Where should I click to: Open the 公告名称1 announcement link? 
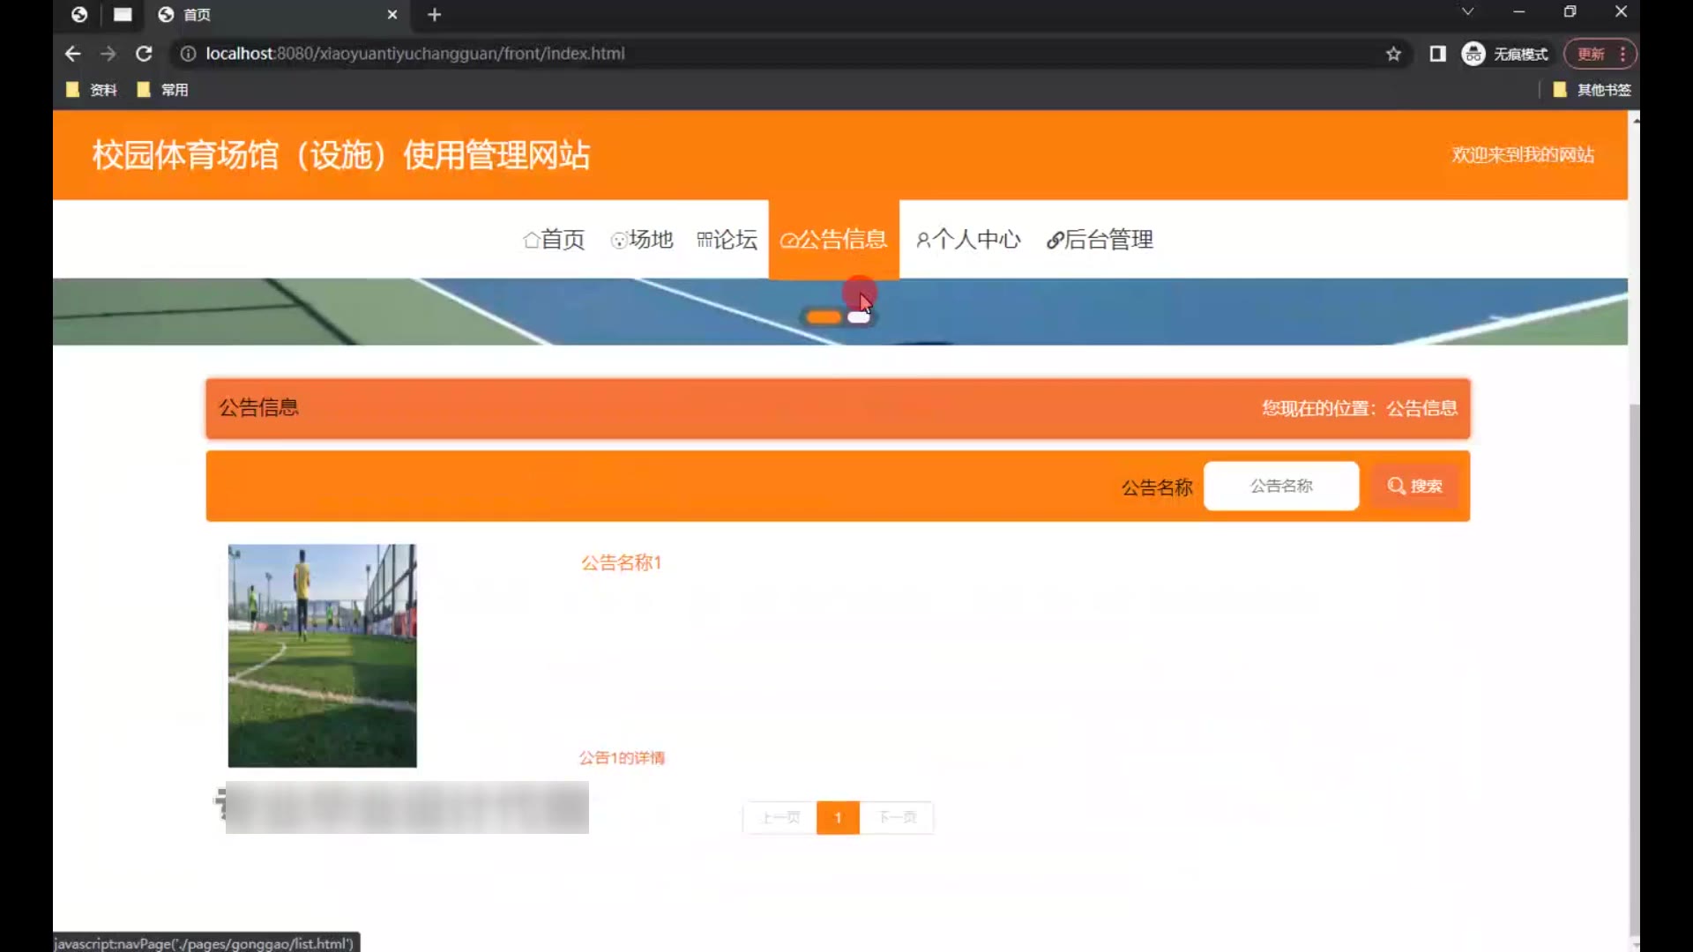[x=621, y=562]
